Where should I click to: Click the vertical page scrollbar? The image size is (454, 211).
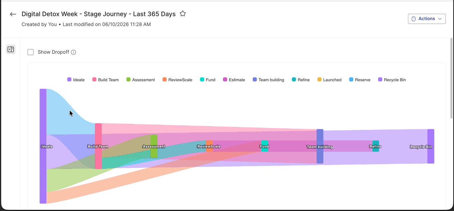(x=451, y=78)
